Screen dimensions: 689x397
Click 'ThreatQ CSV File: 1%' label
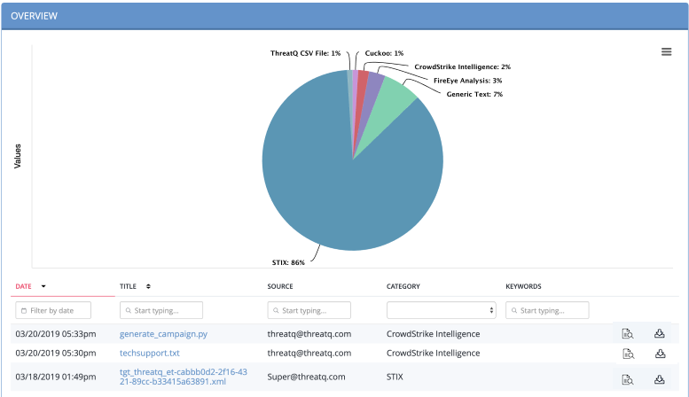tap(305, 53)
